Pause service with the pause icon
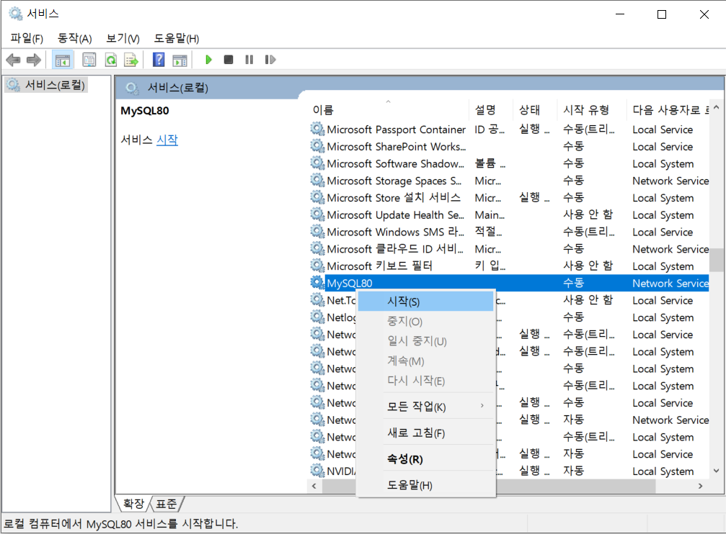726x534 pixels. coord(249,60)
